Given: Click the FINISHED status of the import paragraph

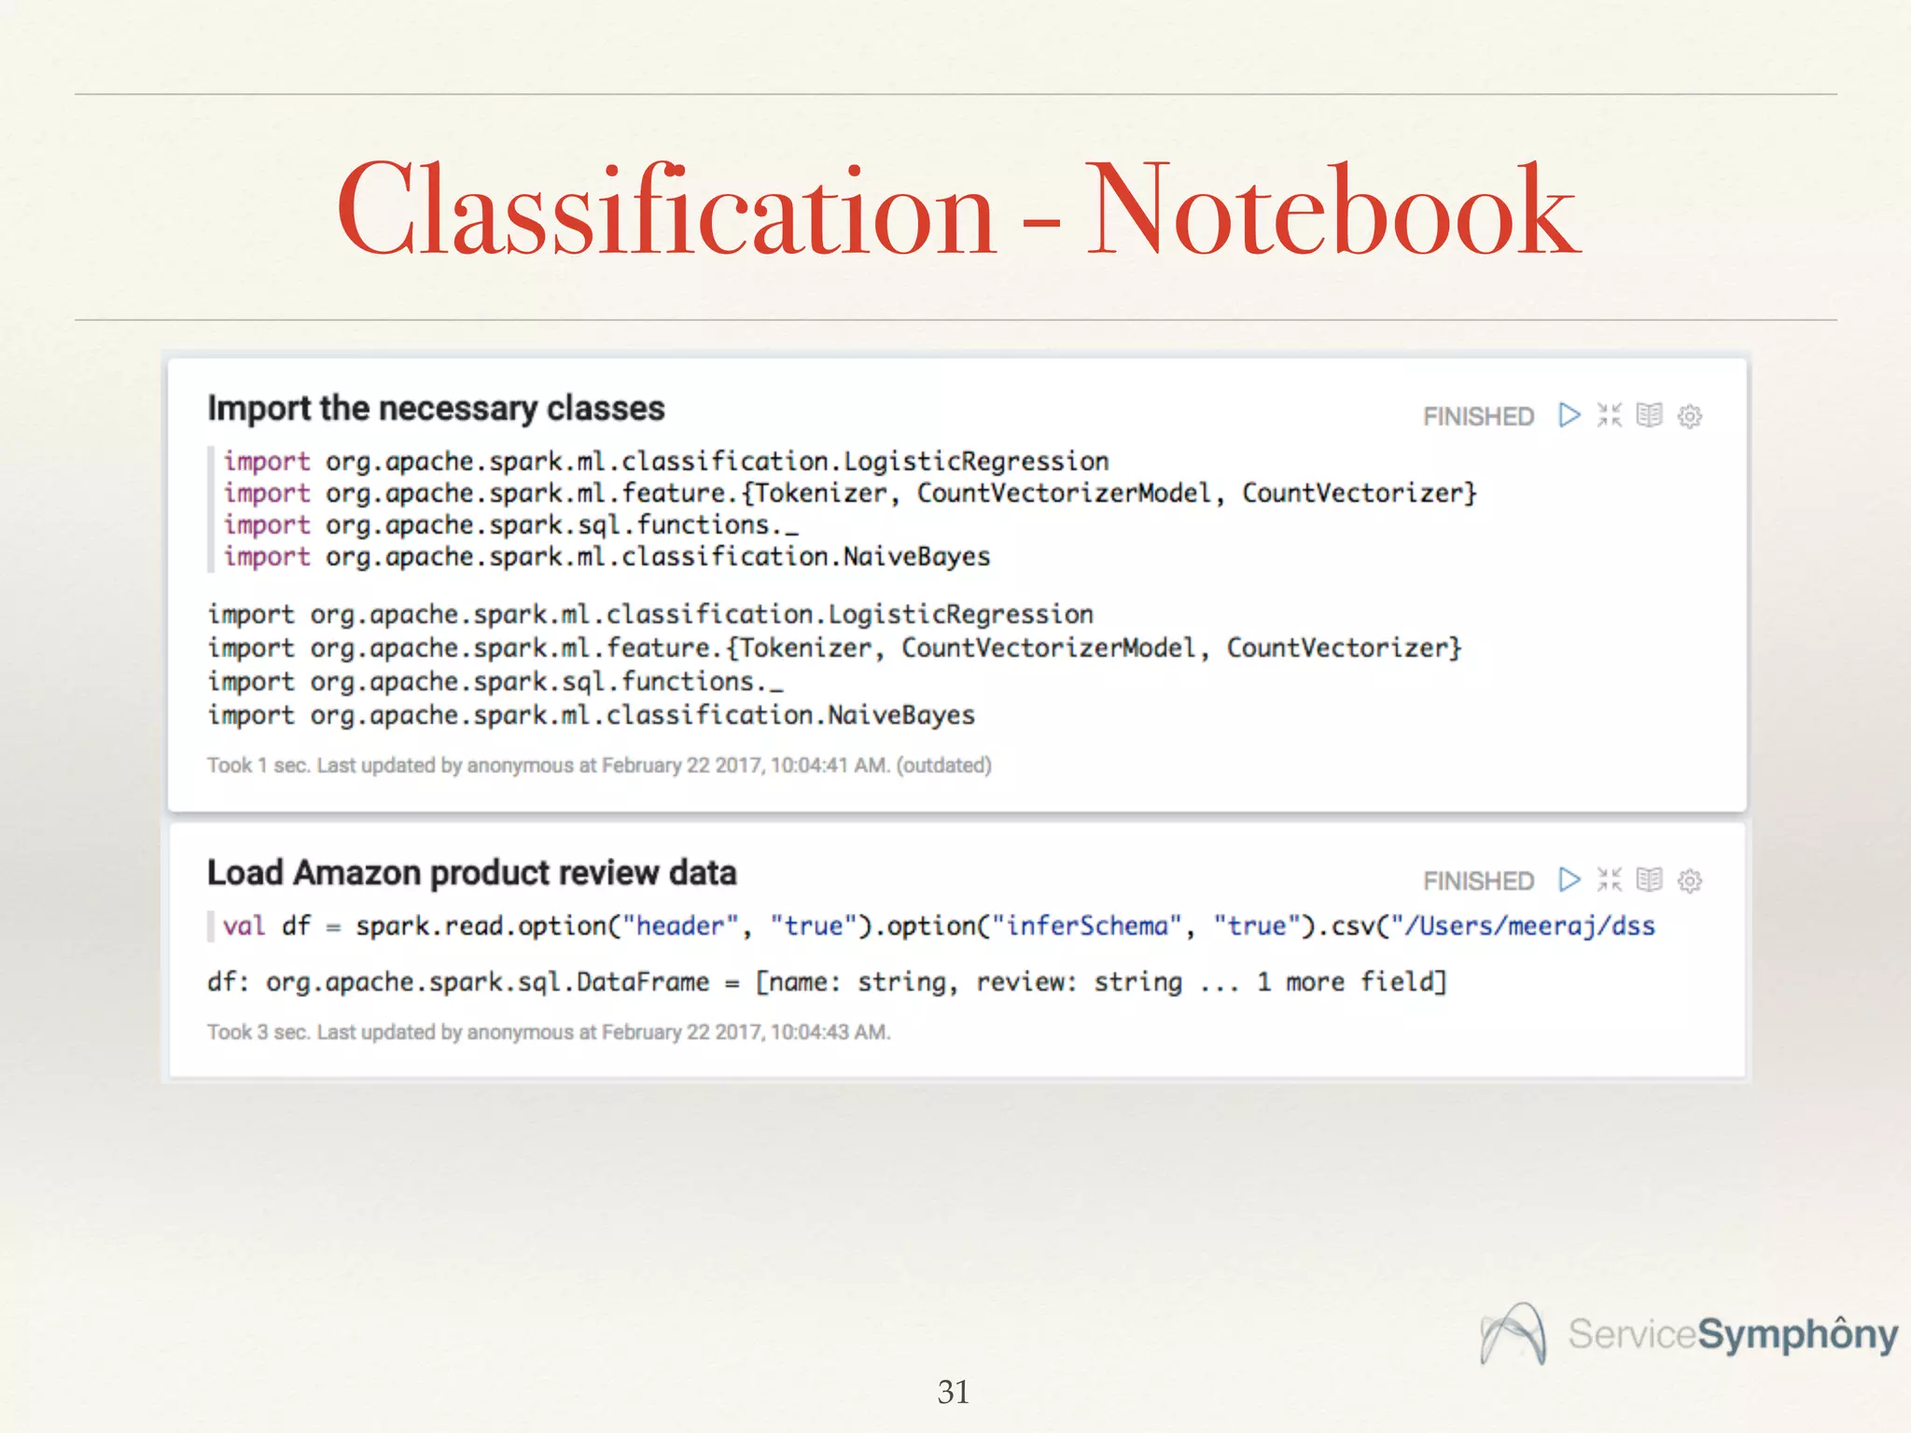Looking at the screenshot, I should [1478, 417].
